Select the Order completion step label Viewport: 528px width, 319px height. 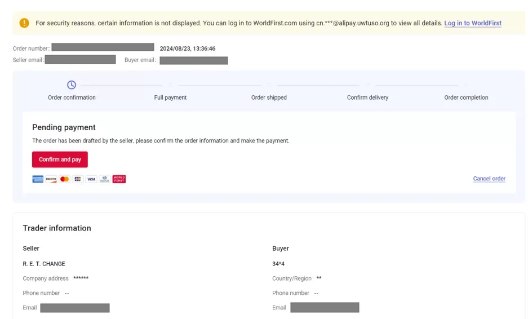click(x=466, y=98)
